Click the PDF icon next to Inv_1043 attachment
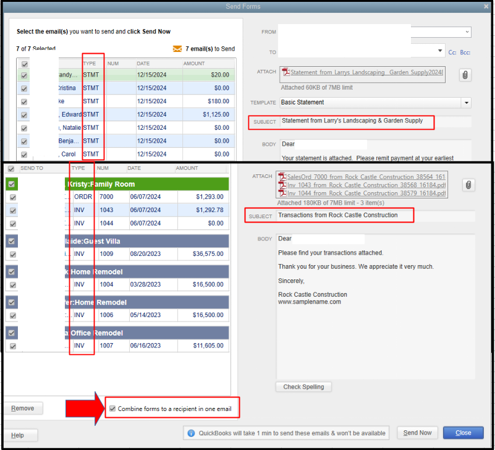495x450 pixels. coord(282,185)
